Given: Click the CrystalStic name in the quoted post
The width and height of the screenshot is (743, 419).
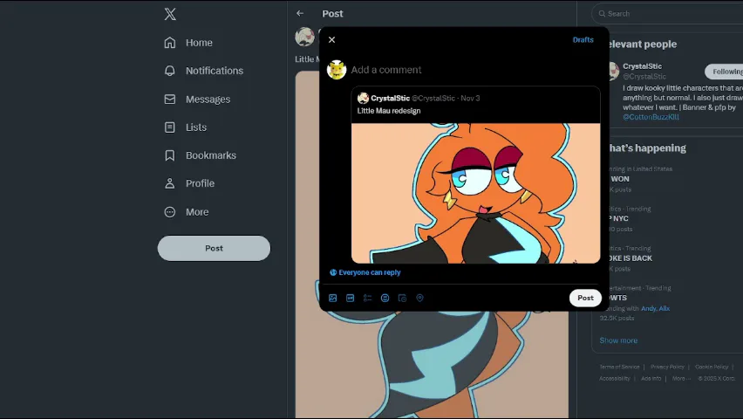Looking at the screenshot, I should tap(390, 99).
